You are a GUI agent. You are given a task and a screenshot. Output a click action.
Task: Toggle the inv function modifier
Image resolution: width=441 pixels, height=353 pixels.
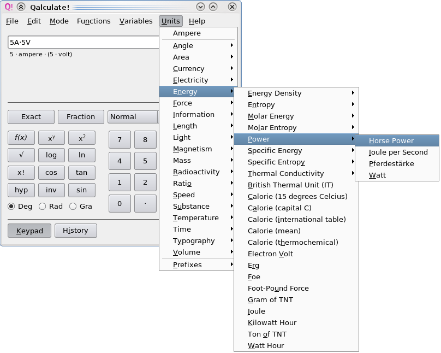[x=51, y=190]
